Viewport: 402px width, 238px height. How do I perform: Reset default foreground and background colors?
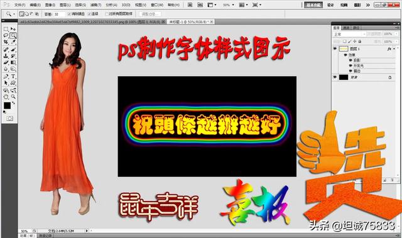click(x=4, y=112)
